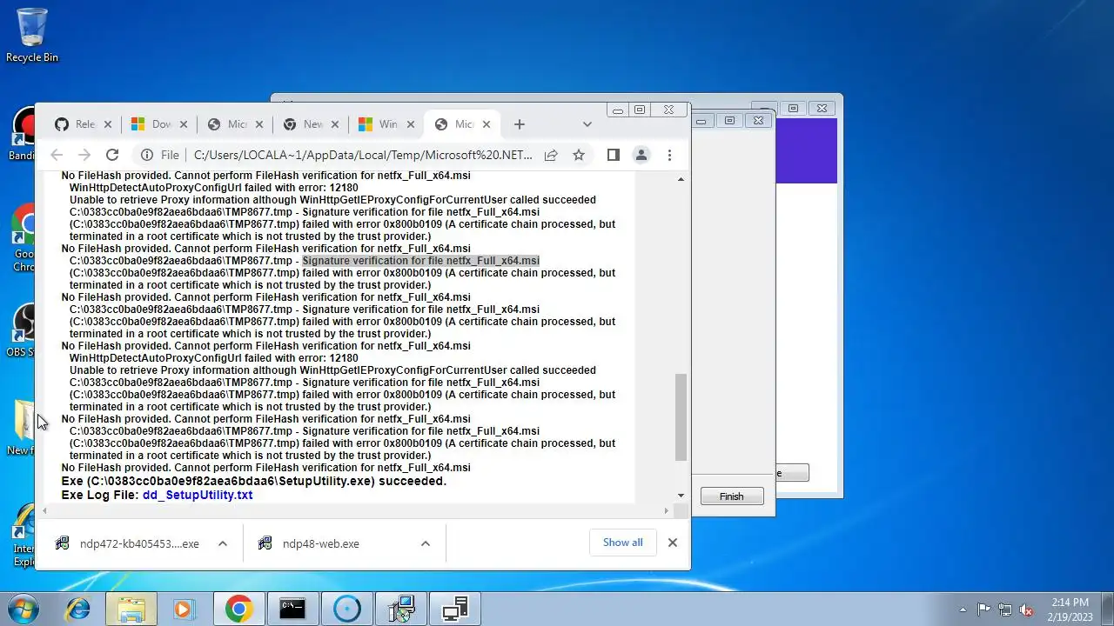The image size is (1114, 626).
Task: Go forward to next page
Action: coord(84,155)
